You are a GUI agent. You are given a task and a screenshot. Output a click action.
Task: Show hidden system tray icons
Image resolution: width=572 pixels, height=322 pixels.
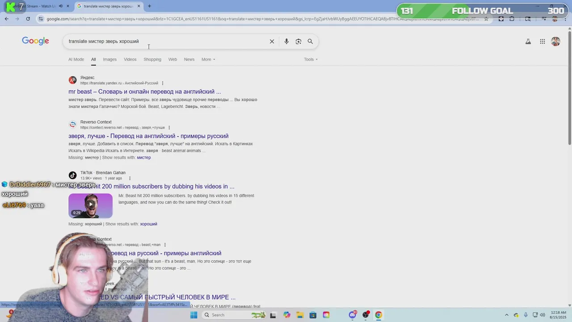[x=506, y=315]
